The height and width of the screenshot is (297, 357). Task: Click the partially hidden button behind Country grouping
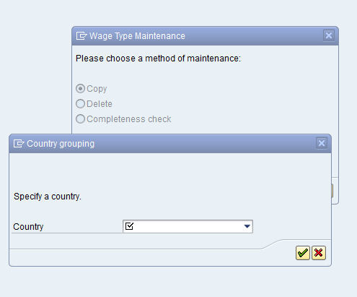coord(332,191)
